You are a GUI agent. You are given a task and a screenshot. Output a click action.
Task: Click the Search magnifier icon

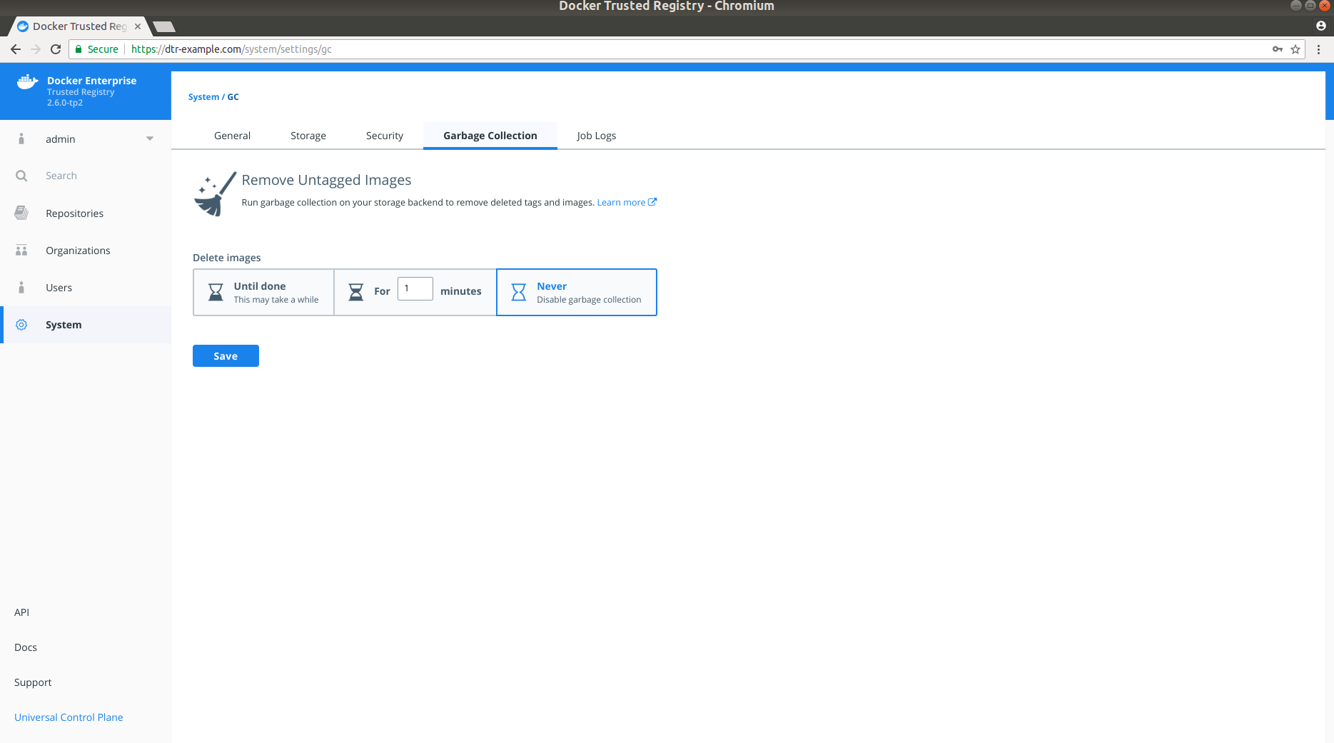pos(21,176)
